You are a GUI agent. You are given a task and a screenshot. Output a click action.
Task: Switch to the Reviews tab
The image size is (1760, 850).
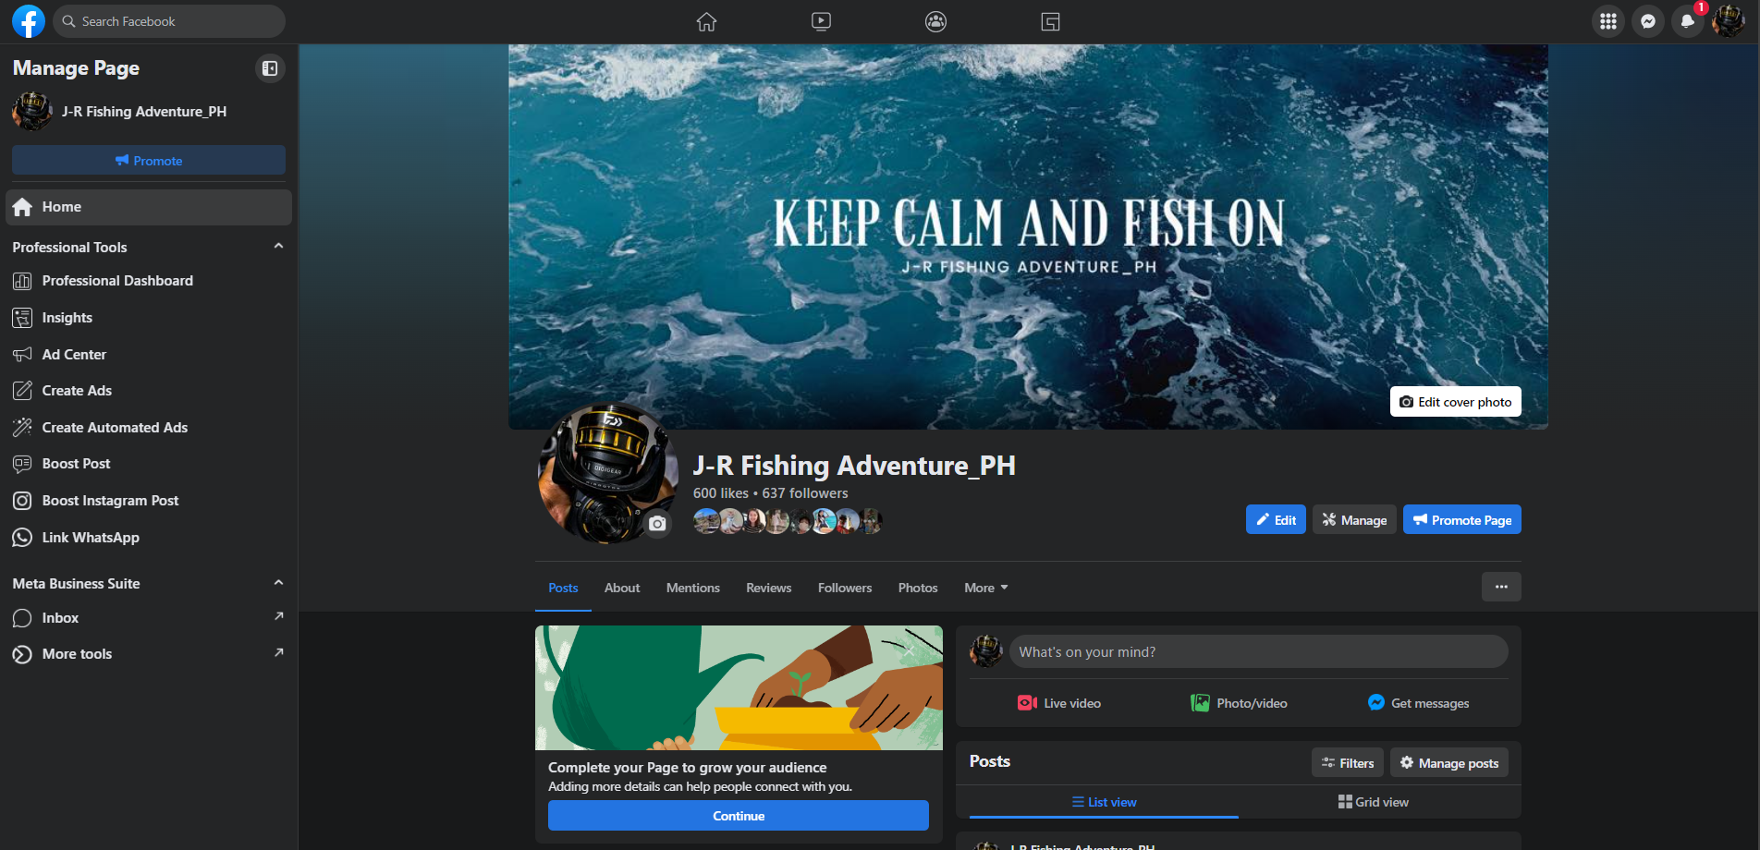pos(769,588)
